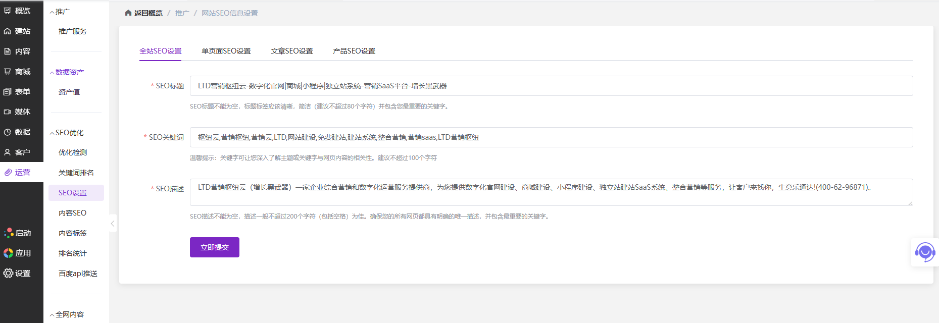Focus the SEO描述 text area

tap(551, 192)
